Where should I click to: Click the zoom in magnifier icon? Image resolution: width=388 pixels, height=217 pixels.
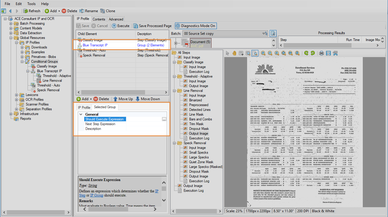pyautogui.click(x=263, y=53)
